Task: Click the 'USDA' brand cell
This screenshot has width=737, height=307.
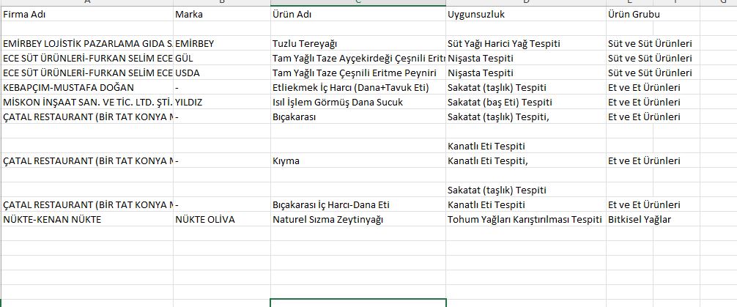Action: (222, 73)
